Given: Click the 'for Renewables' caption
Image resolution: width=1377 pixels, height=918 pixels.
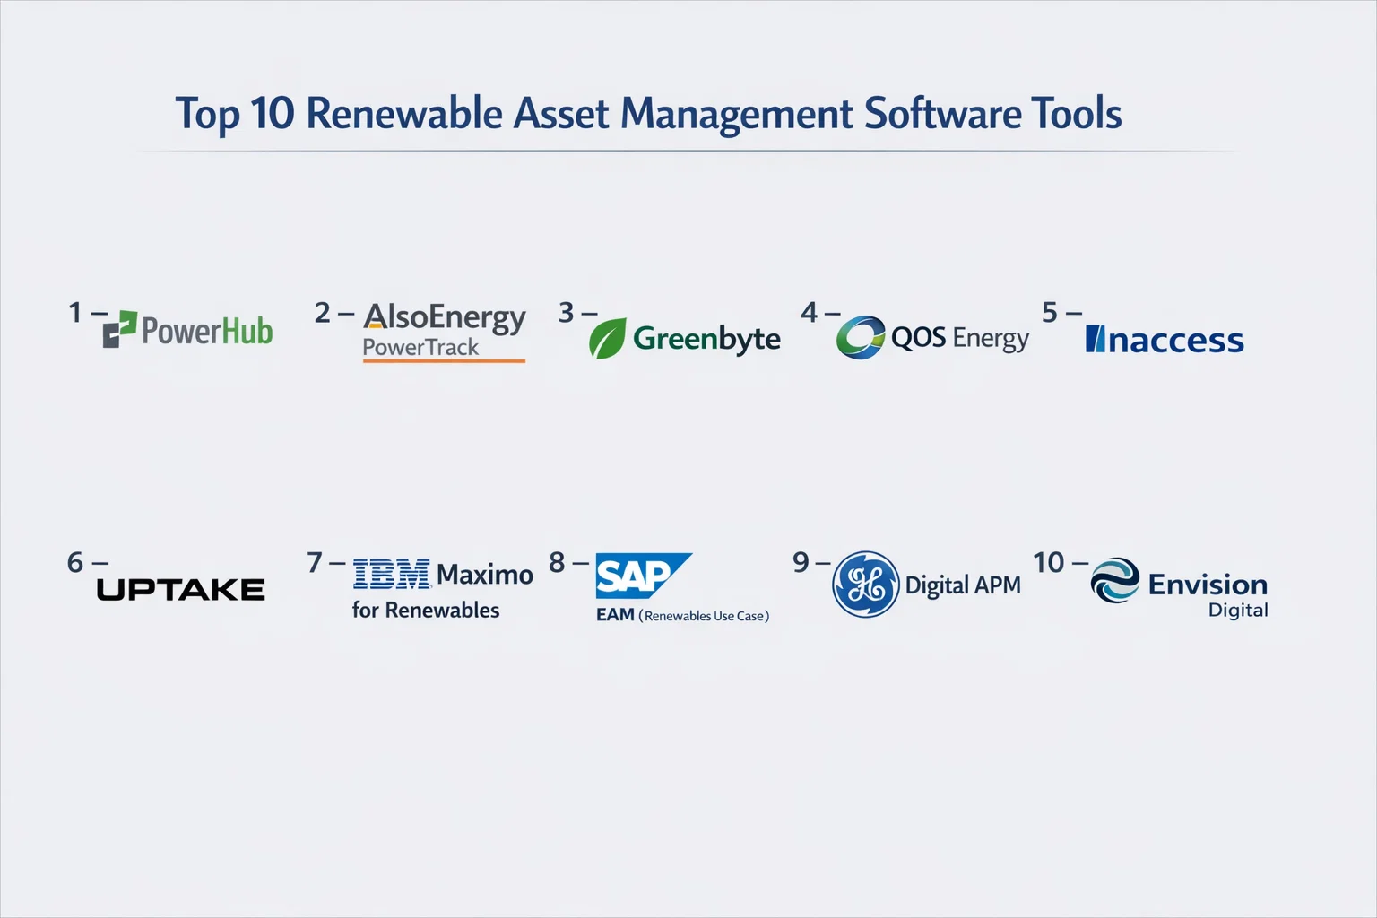Looking at the screenshot, I should 426,611.
